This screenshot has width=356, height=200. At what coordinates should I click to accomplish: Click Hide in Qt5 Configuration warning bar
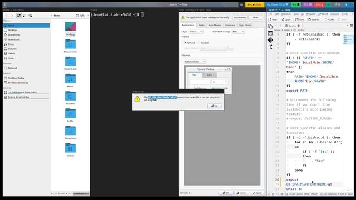[255, 17]
